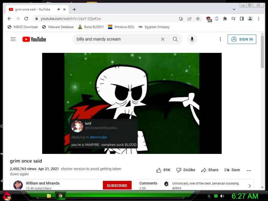
Task: Open the uBlock extension icon showing 97
Action: [x=209, y=19]
